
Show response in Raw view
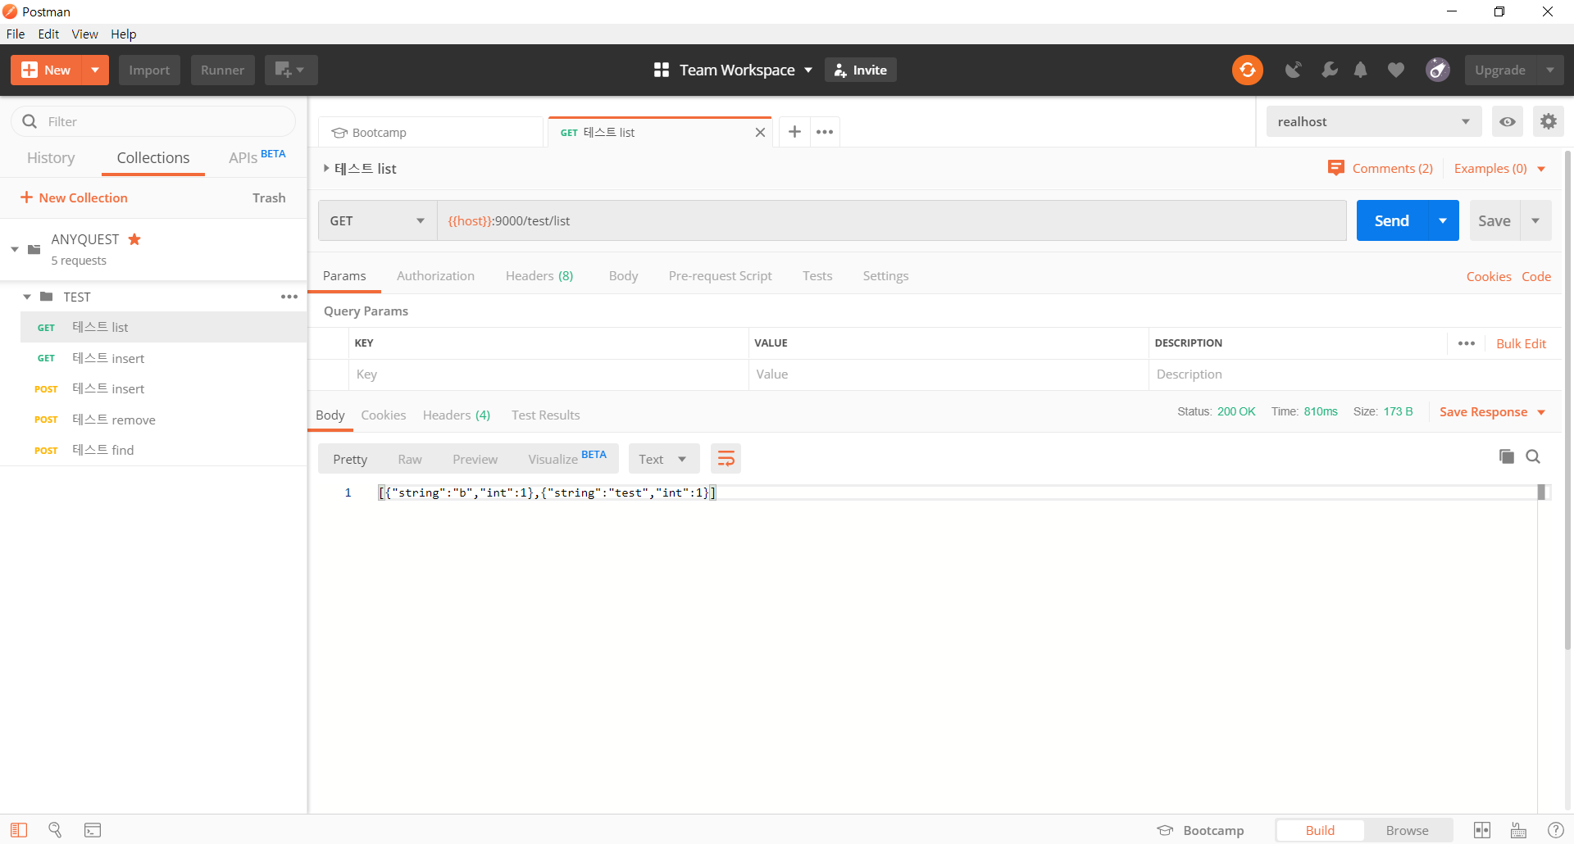[x=410, y=459]
